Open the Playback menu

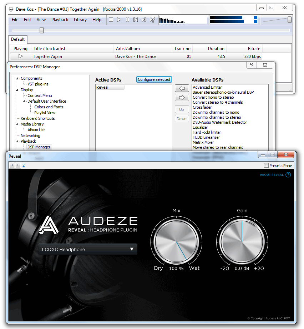[60, 20]
